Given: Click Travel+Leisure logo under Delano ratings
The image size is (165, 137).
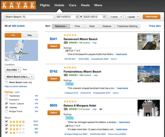Looking at the screenshot, I should (70, 118).
